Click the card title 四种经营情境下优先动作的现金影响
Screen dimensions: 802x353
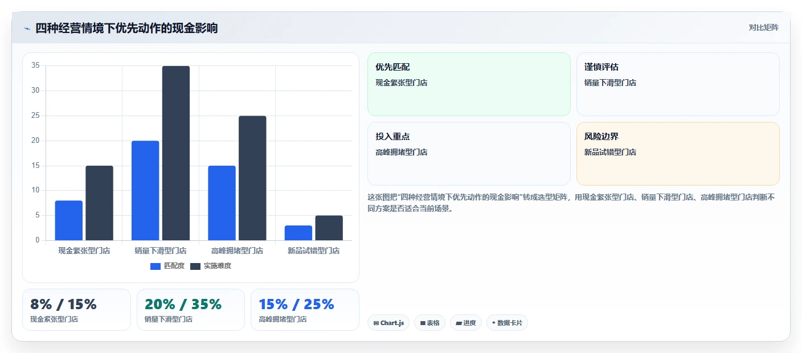click(126, 28)
